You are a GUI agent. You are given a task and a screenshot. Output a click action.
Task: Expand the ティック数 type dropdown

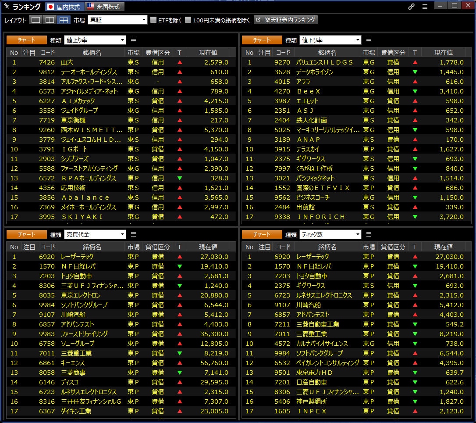pyautogui.click(x=330, y=234)
